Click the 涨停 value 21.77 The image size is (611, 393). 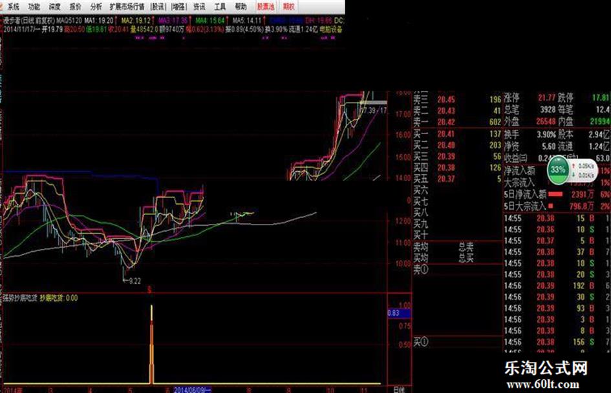[x=547, y=97]
